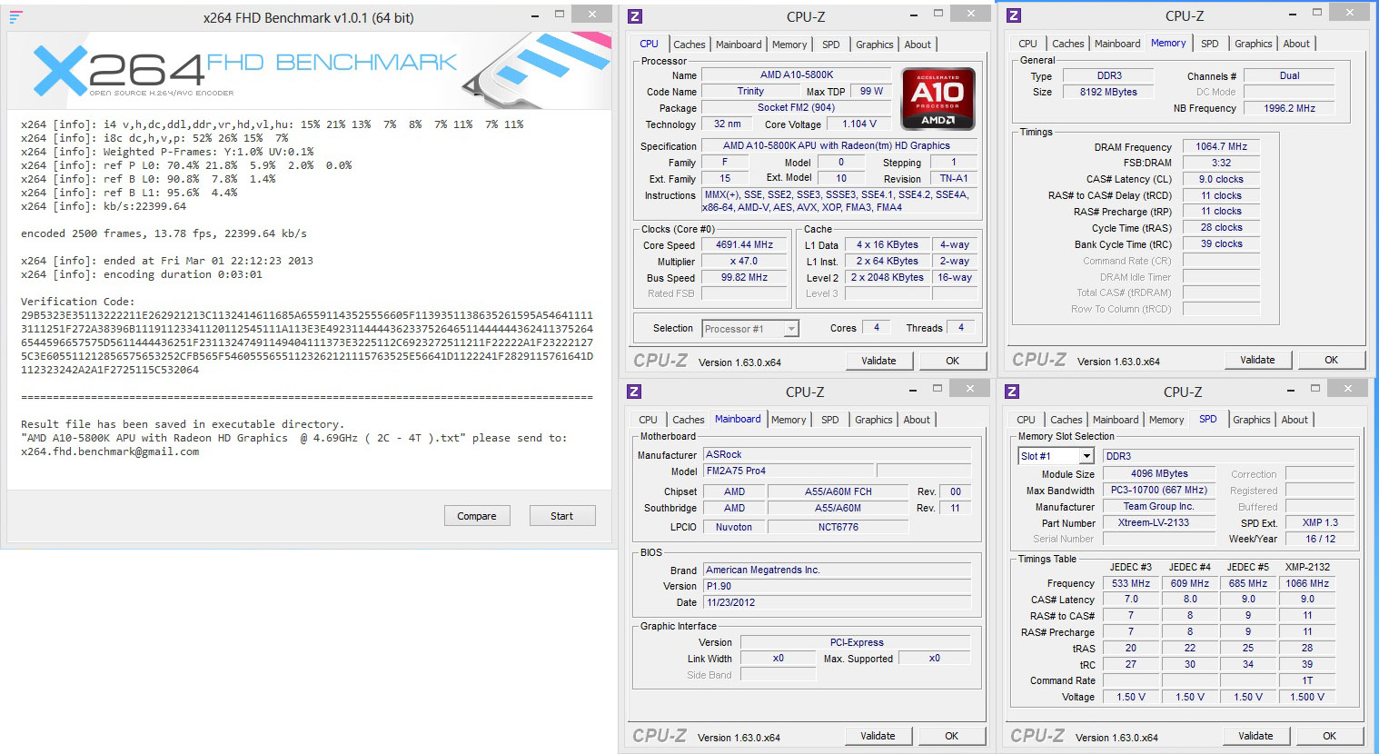Image resolution: width=1379 pixels, height=754 pixels.
Task: Click the LPCIO model value "NCT6776"
Action: (x=838, y=527)
